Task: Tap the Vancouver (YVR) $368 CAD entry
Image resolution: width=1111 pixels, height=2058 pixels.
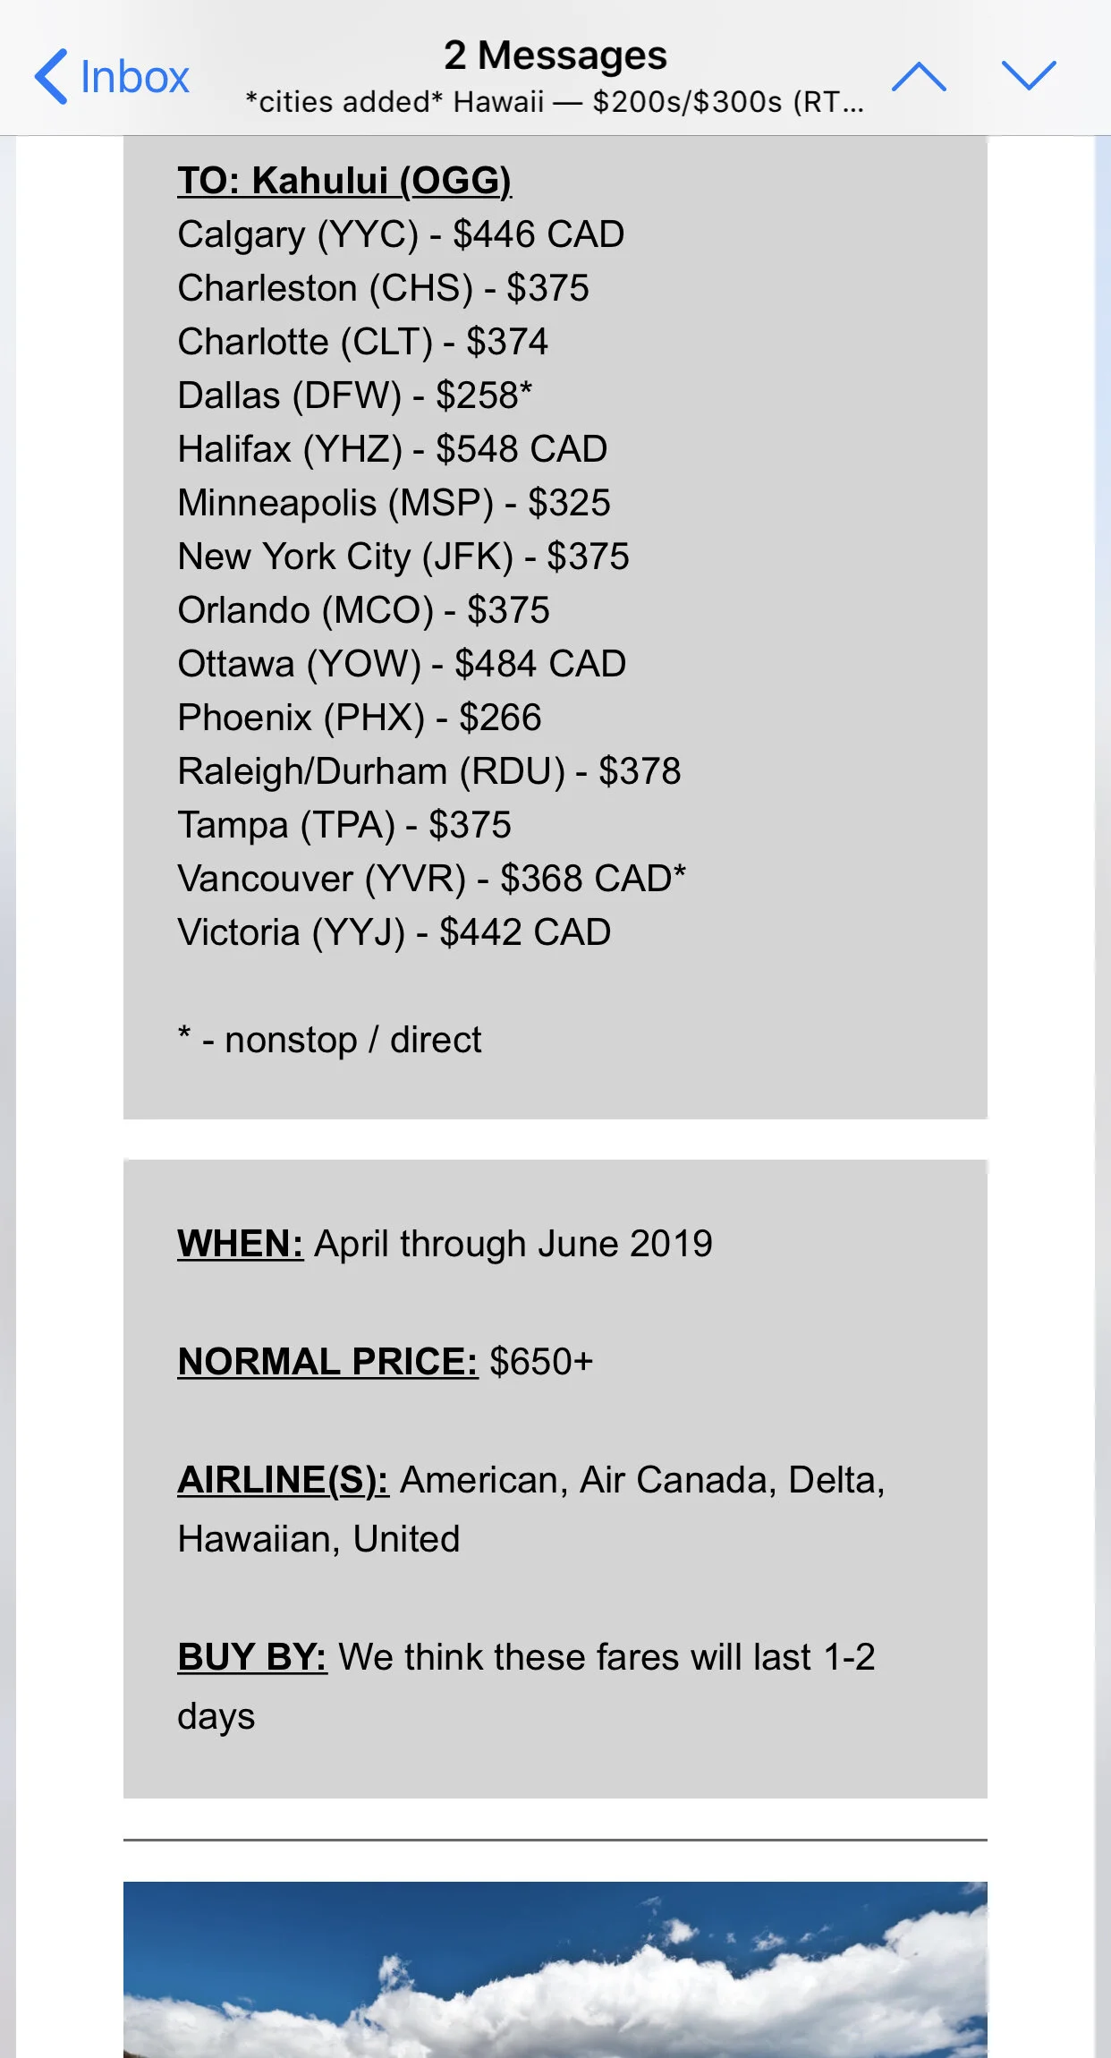Action: click(432, 879)
